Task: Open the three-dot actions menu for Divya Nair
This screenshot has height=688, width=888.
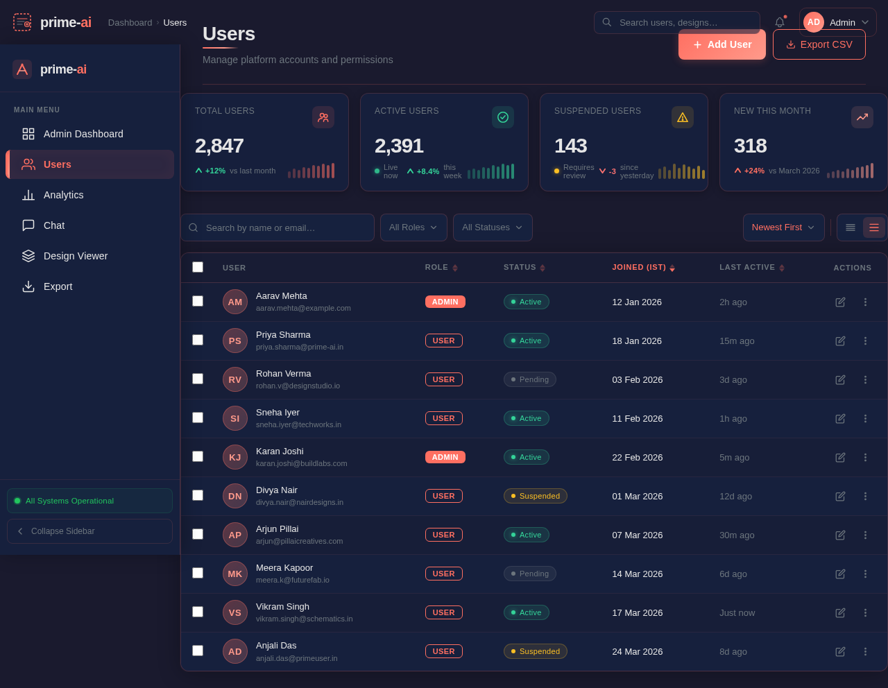Action: [864, 496]
